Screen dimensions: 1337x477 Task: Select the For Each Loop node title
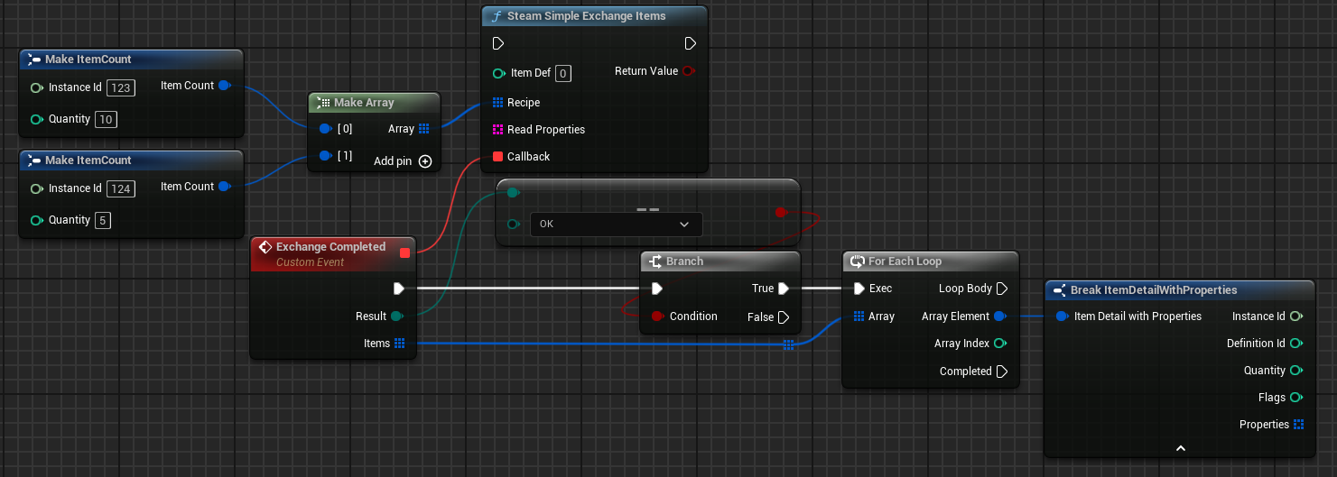coord(905,261)
